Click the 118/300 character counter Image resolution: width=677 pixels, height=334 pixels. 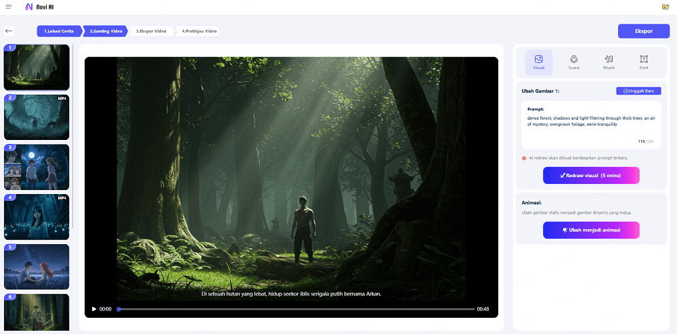point(646,141)
